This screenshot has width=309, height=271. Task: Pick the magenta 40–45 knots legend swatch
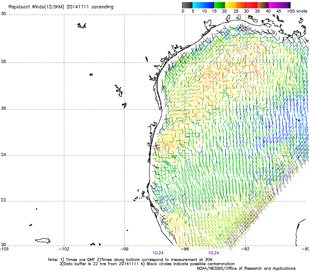click(x=274, y=5)
